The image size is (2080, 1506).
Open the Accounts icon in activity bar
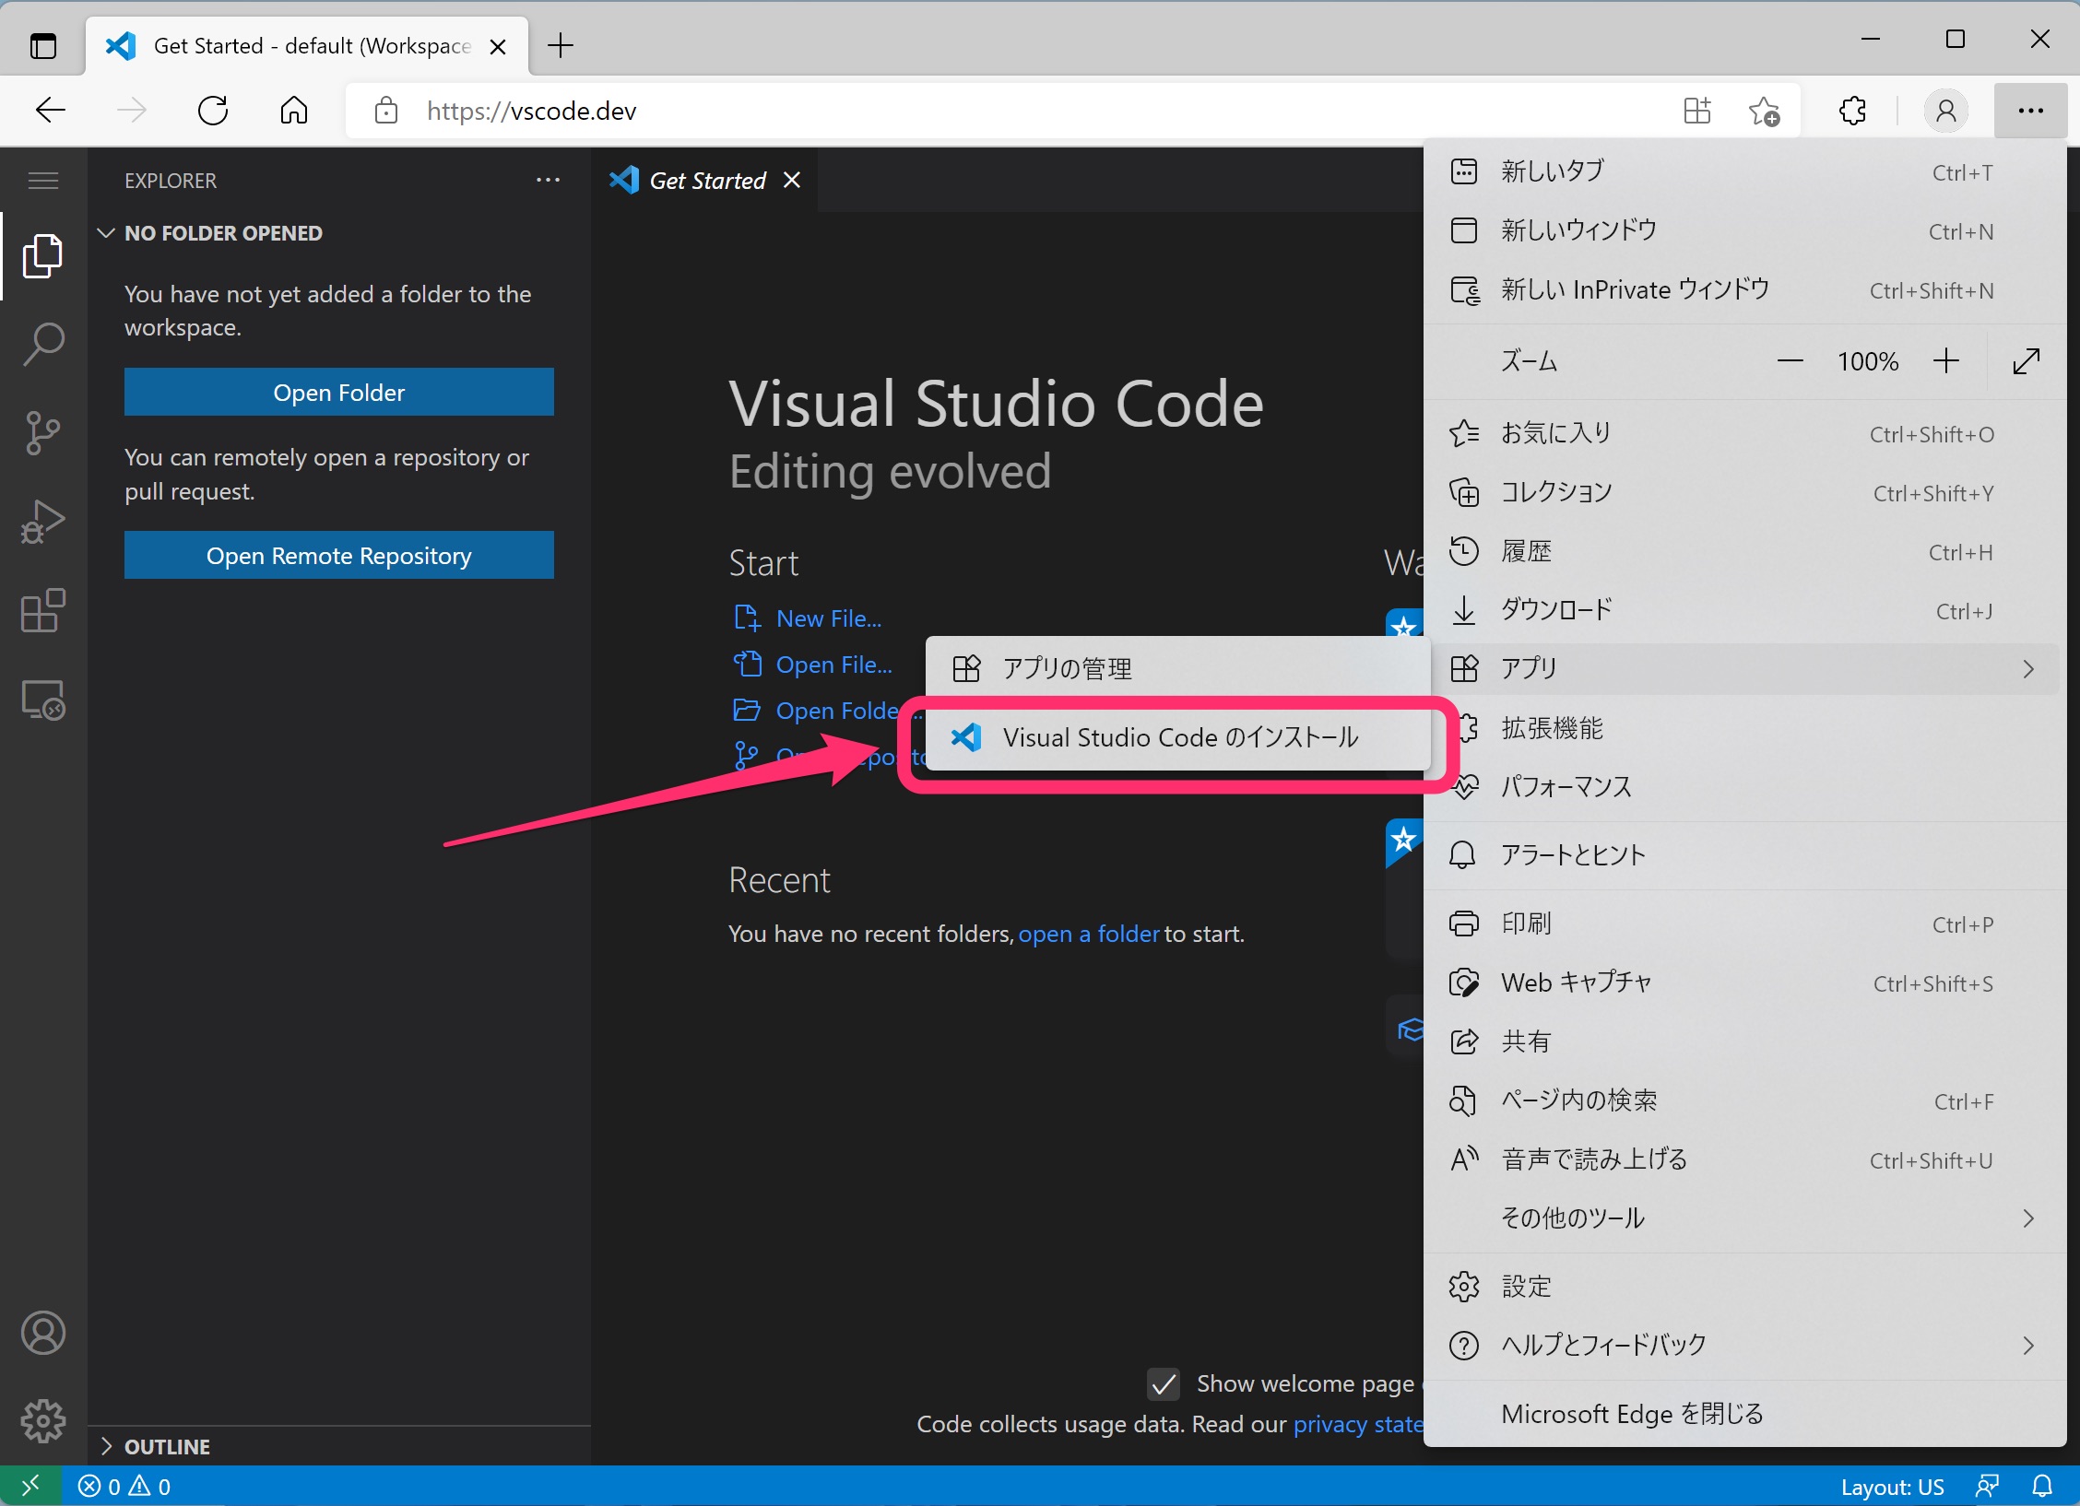42,1333
